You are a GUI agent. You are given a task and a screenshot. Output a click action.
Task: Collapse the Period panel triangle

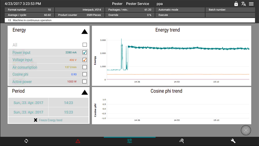pyautogui.click(x=85, y=93)
